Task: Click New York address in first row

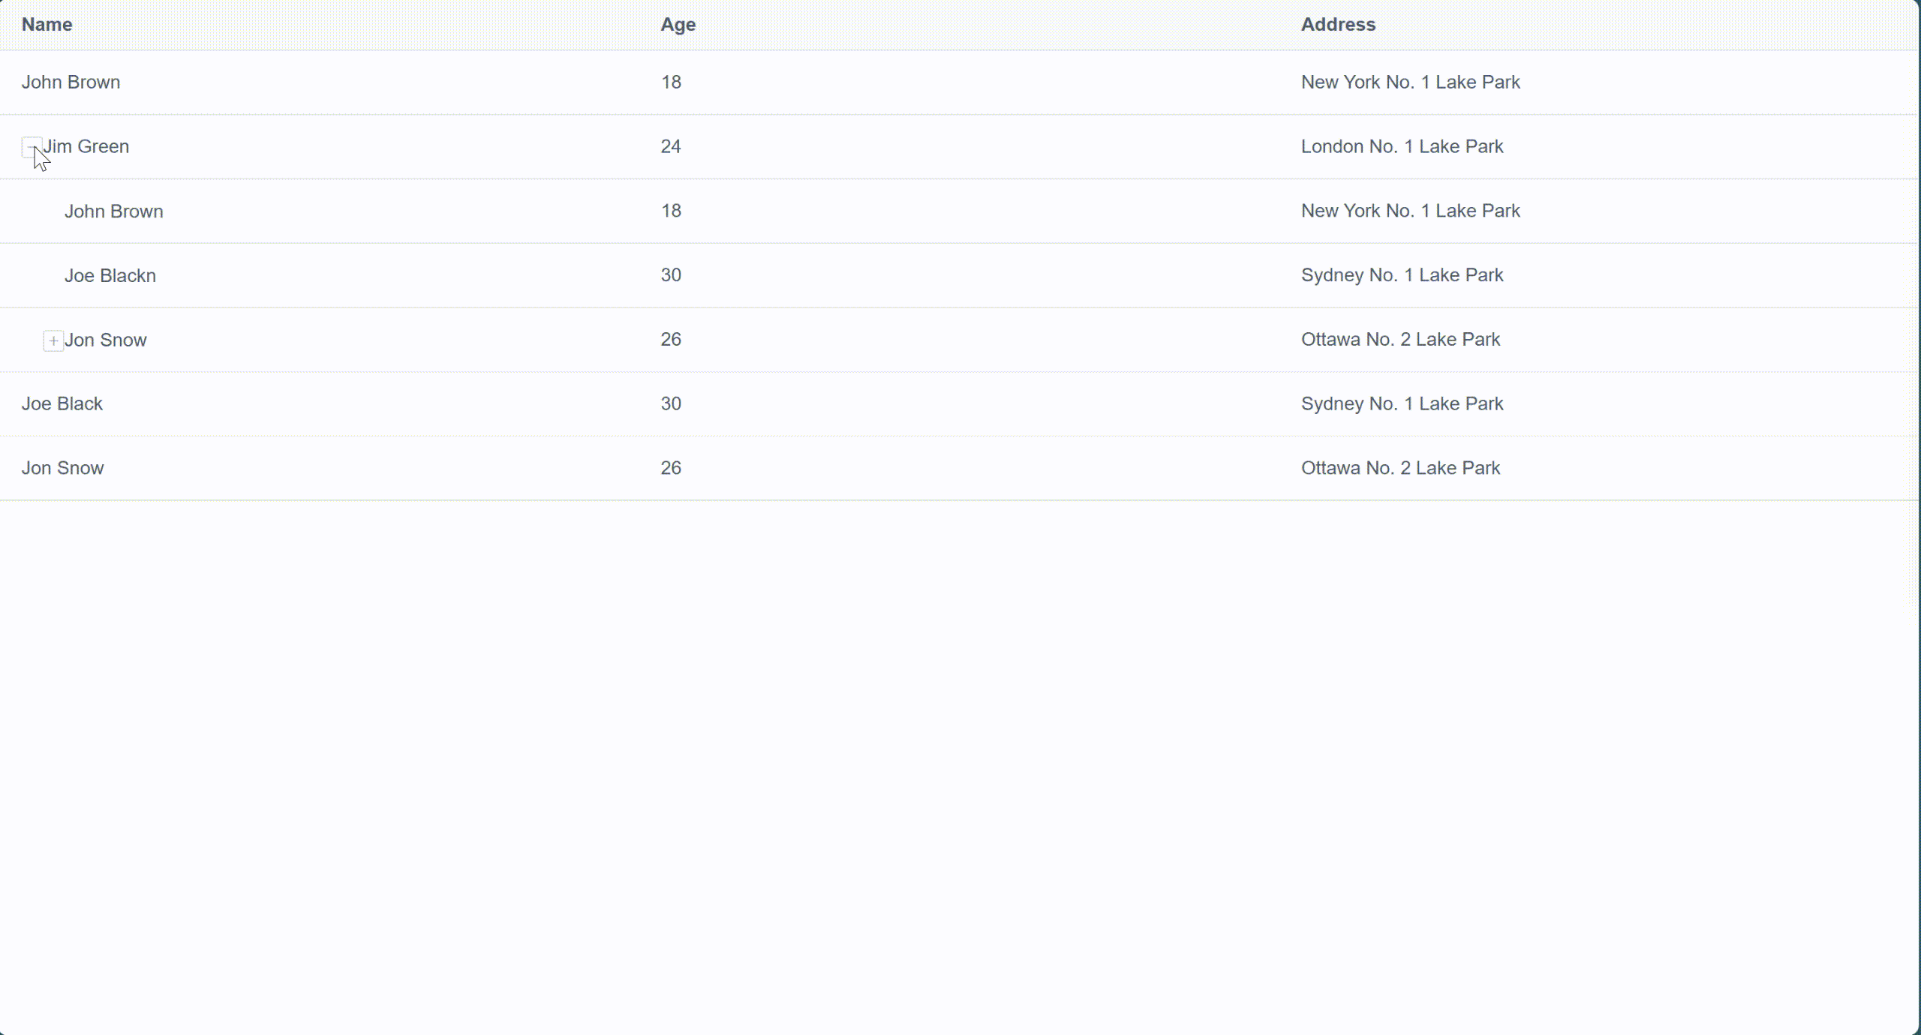Action: pyautogui.click(x=1409, y=82)
